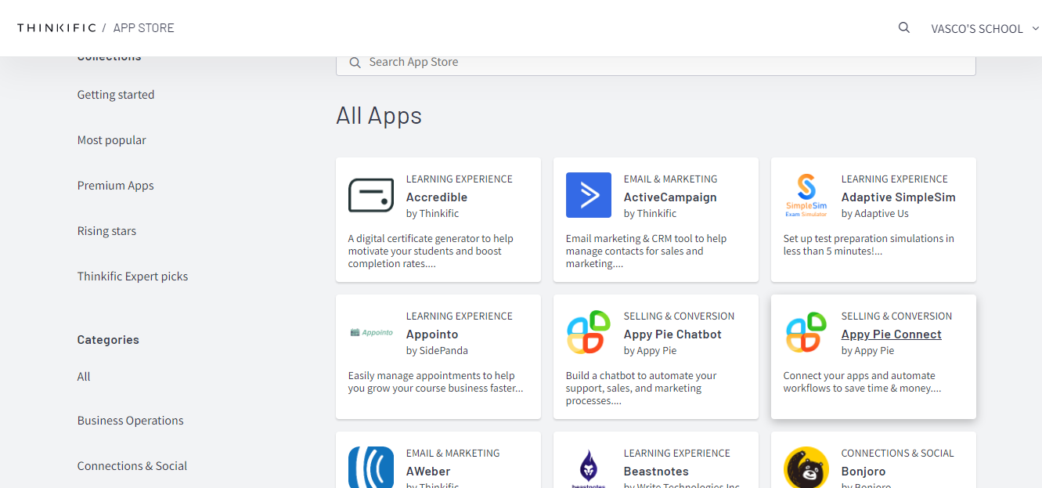
Task: Click the 'by Appy Pie' text under Chatbot
Action: [650, 351]
